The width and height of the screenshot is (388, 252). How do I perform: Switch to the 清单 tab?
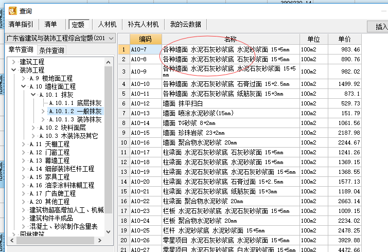click(x=51, y=24)
